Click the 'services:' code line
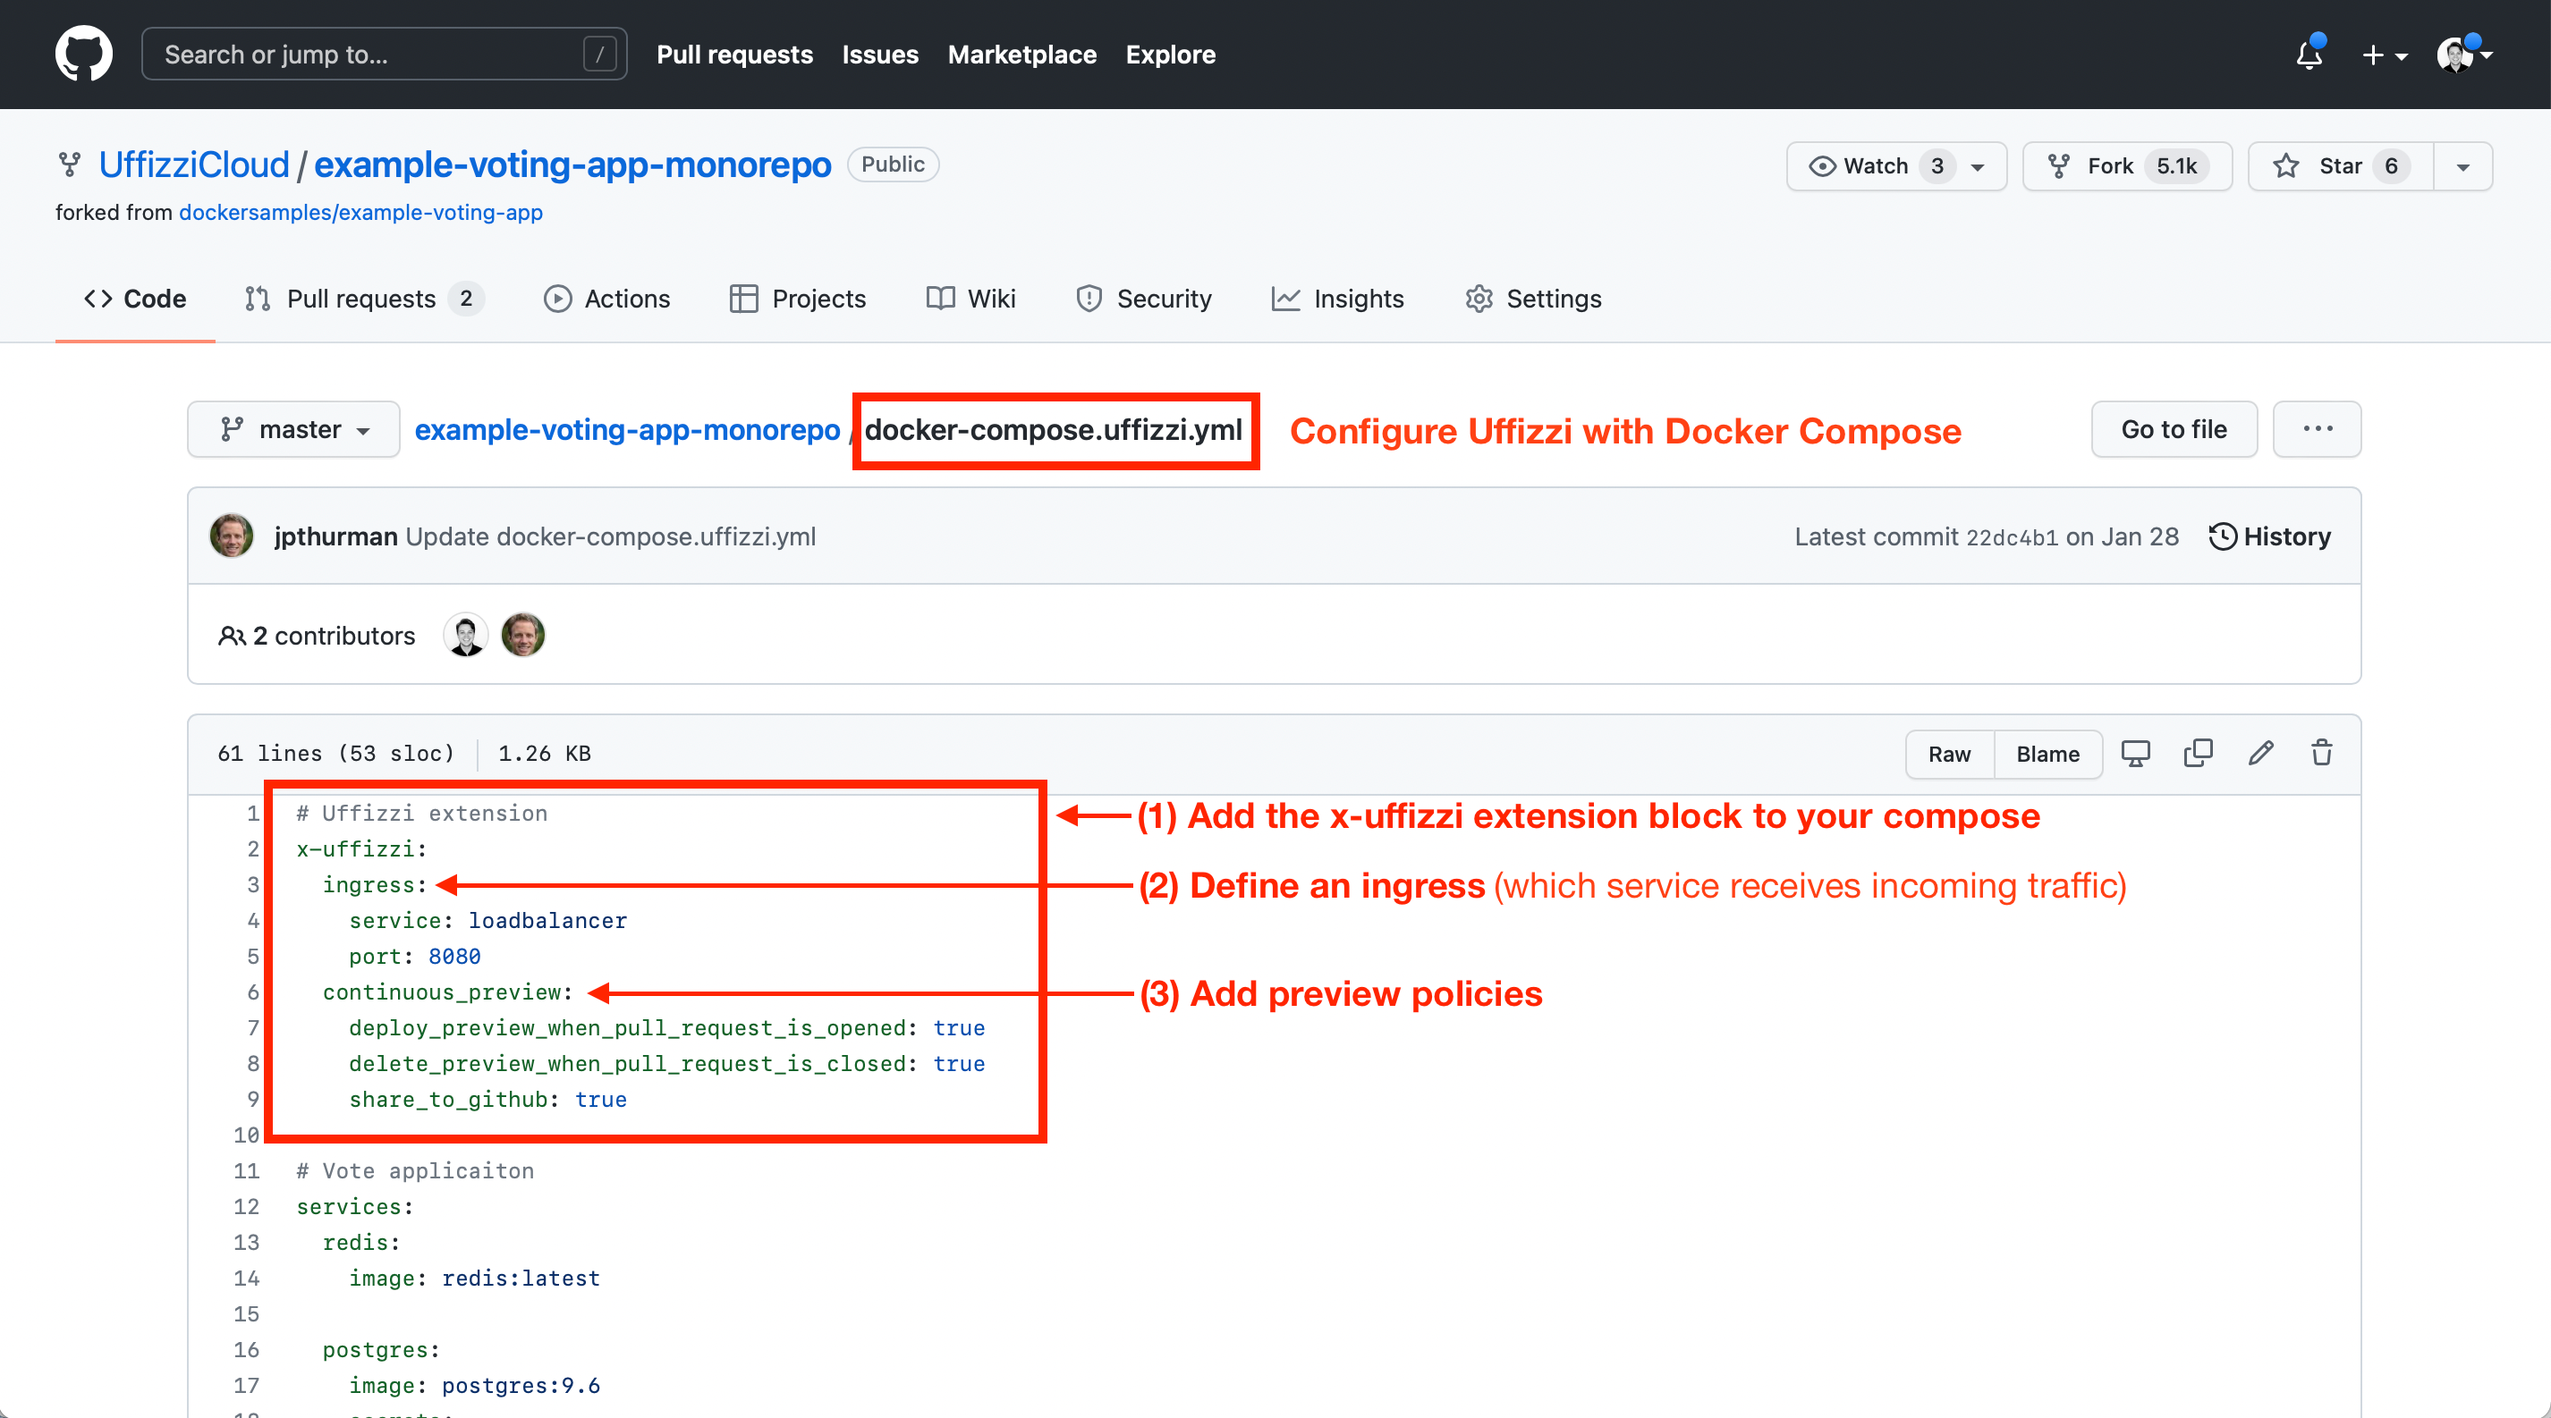Viewport: 2551px width, 1418px height. (354, 1207)
